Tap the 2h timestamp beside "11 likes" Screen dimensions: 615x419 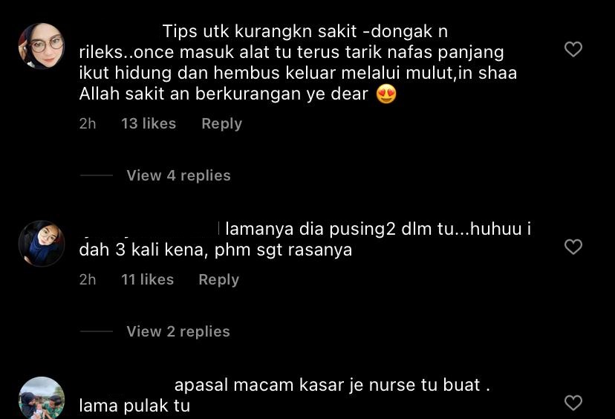click(88, 280)
